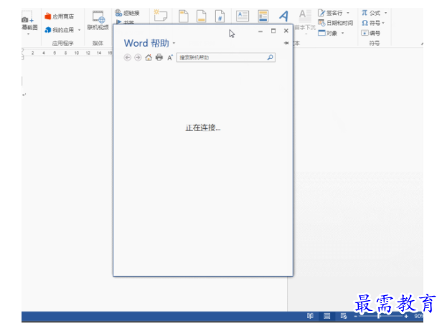
Task: Minimize the Word Help window
Action: click(260, 31)
